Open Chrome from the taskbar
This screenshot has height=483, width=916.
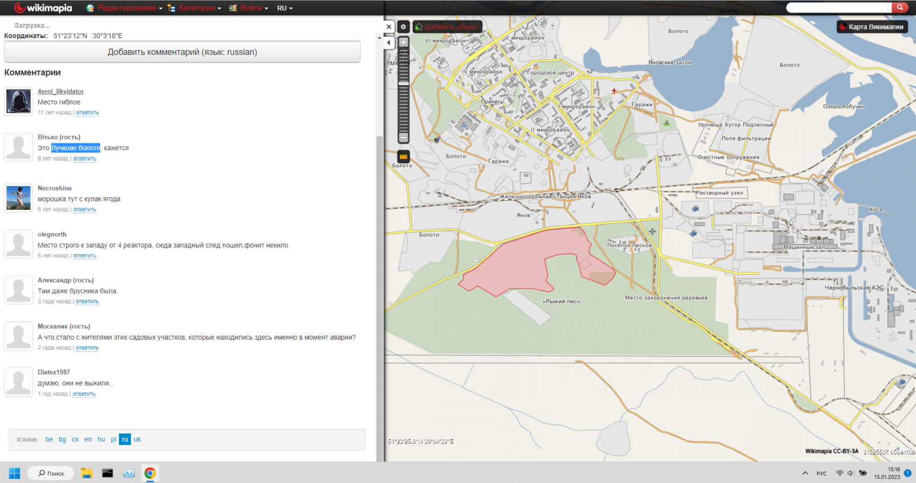150,473
